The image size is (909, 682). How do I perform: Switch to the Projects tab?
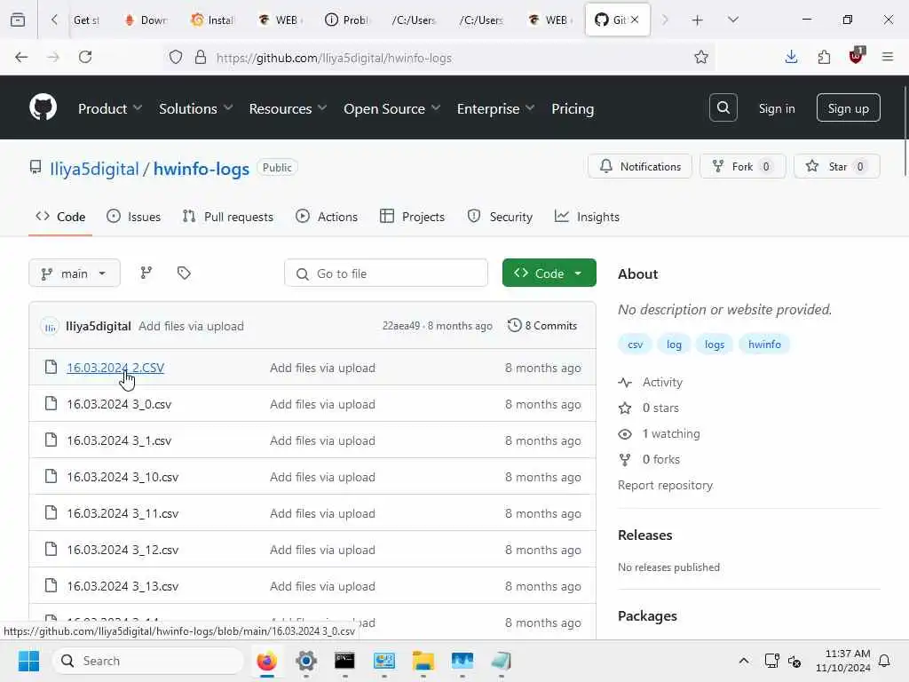[x=412, y=217]
